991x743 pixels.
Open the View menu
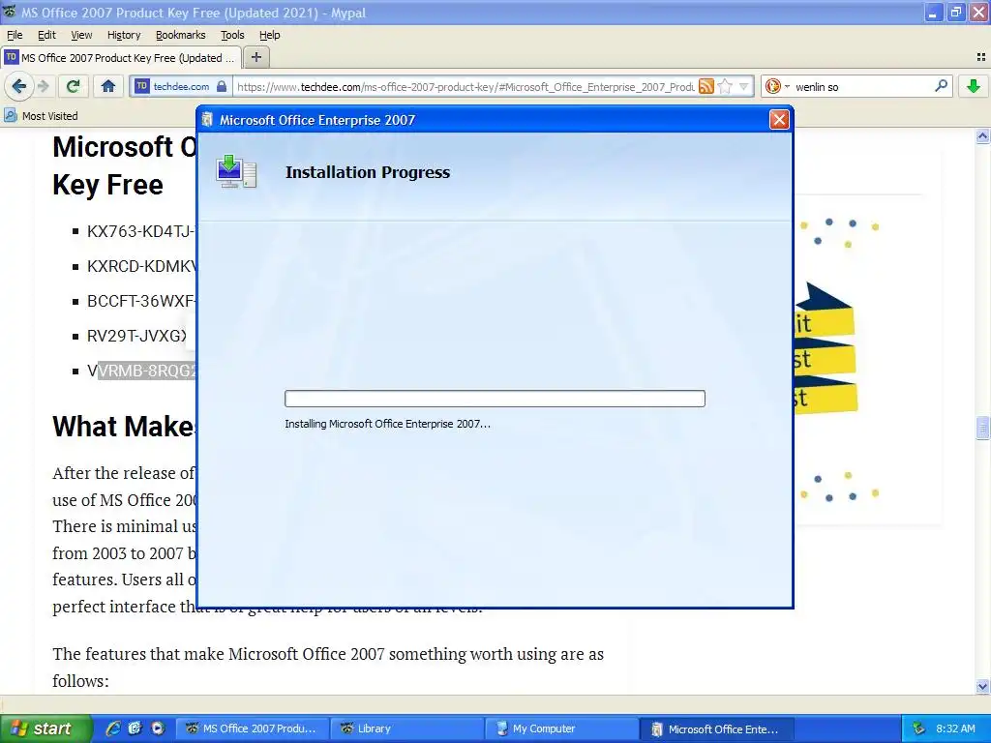pyautogui.click(x=81, y=35)
